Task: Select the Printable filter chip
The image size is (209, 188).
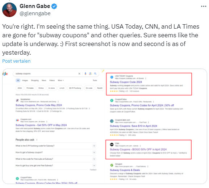Action: (x=30, y=88)
